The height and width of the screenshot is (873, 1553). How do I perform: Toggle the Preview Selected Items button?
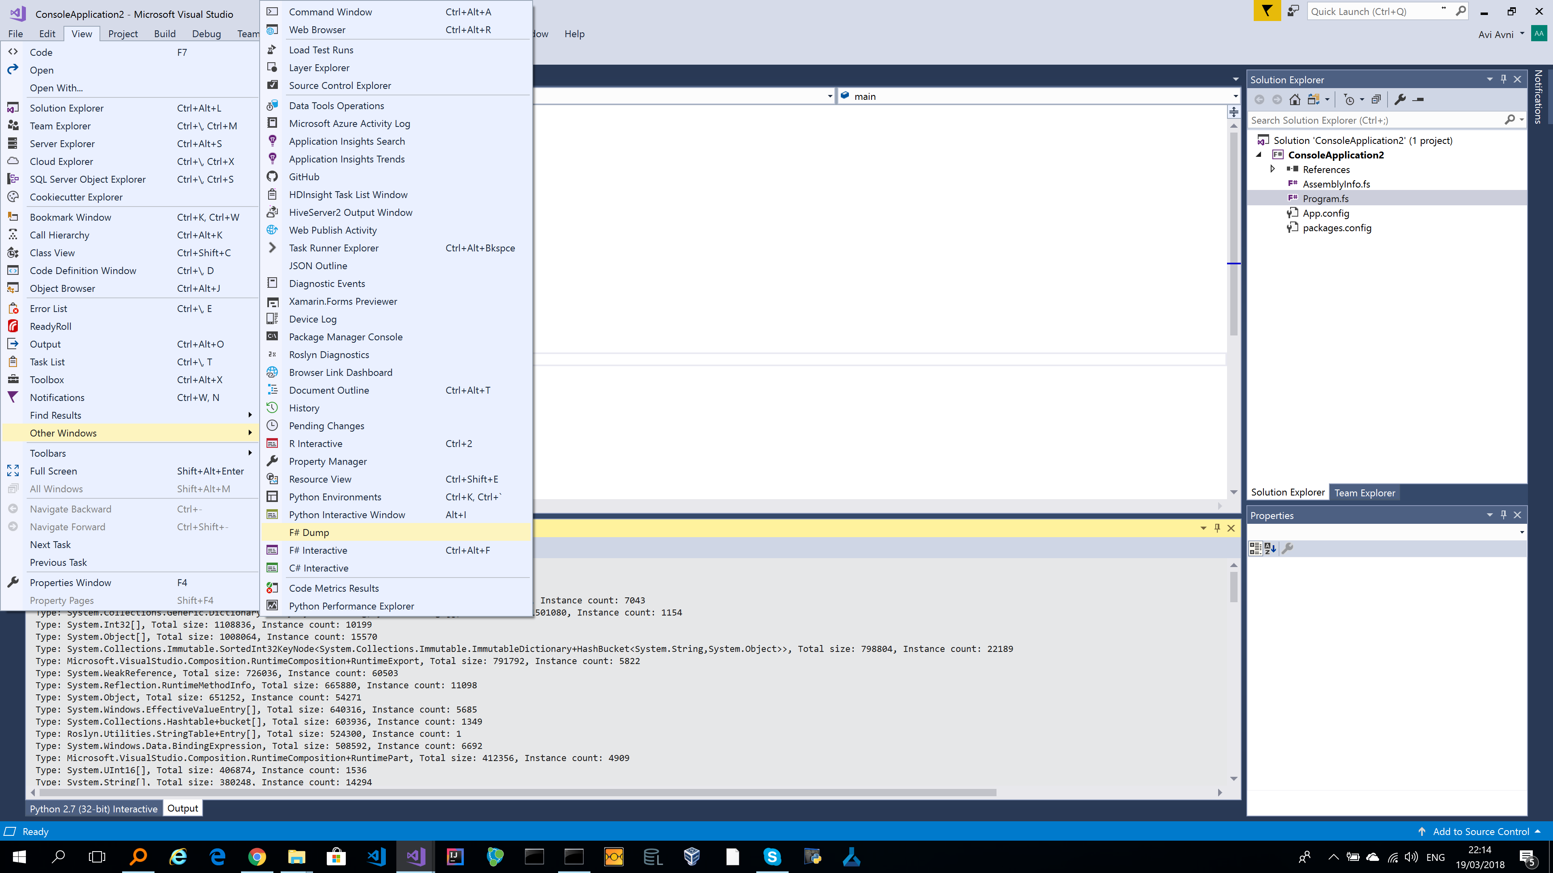(x=1419, y=99)
